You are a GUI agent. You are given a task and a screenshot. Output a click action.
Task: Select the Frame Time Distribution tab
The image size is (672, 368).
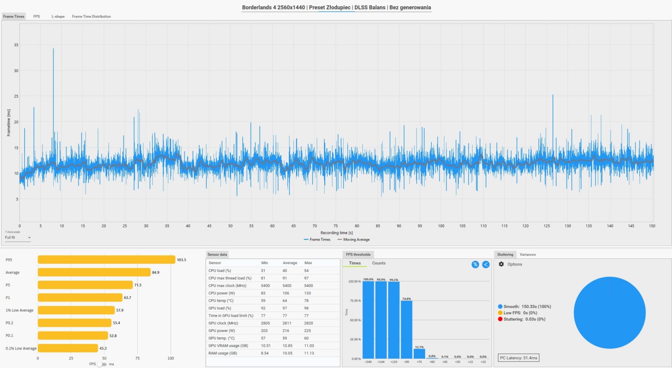pyautogui.click(x=91, y=16)
